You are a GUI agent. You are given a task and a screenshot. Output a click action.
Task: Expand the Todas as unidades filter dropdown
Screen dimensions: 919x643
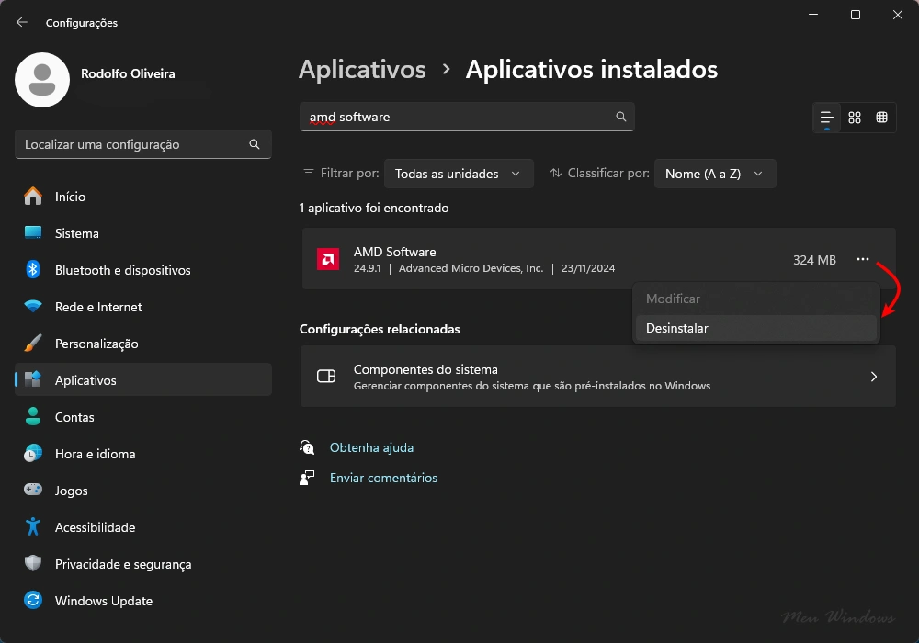[x=459, y=173]
